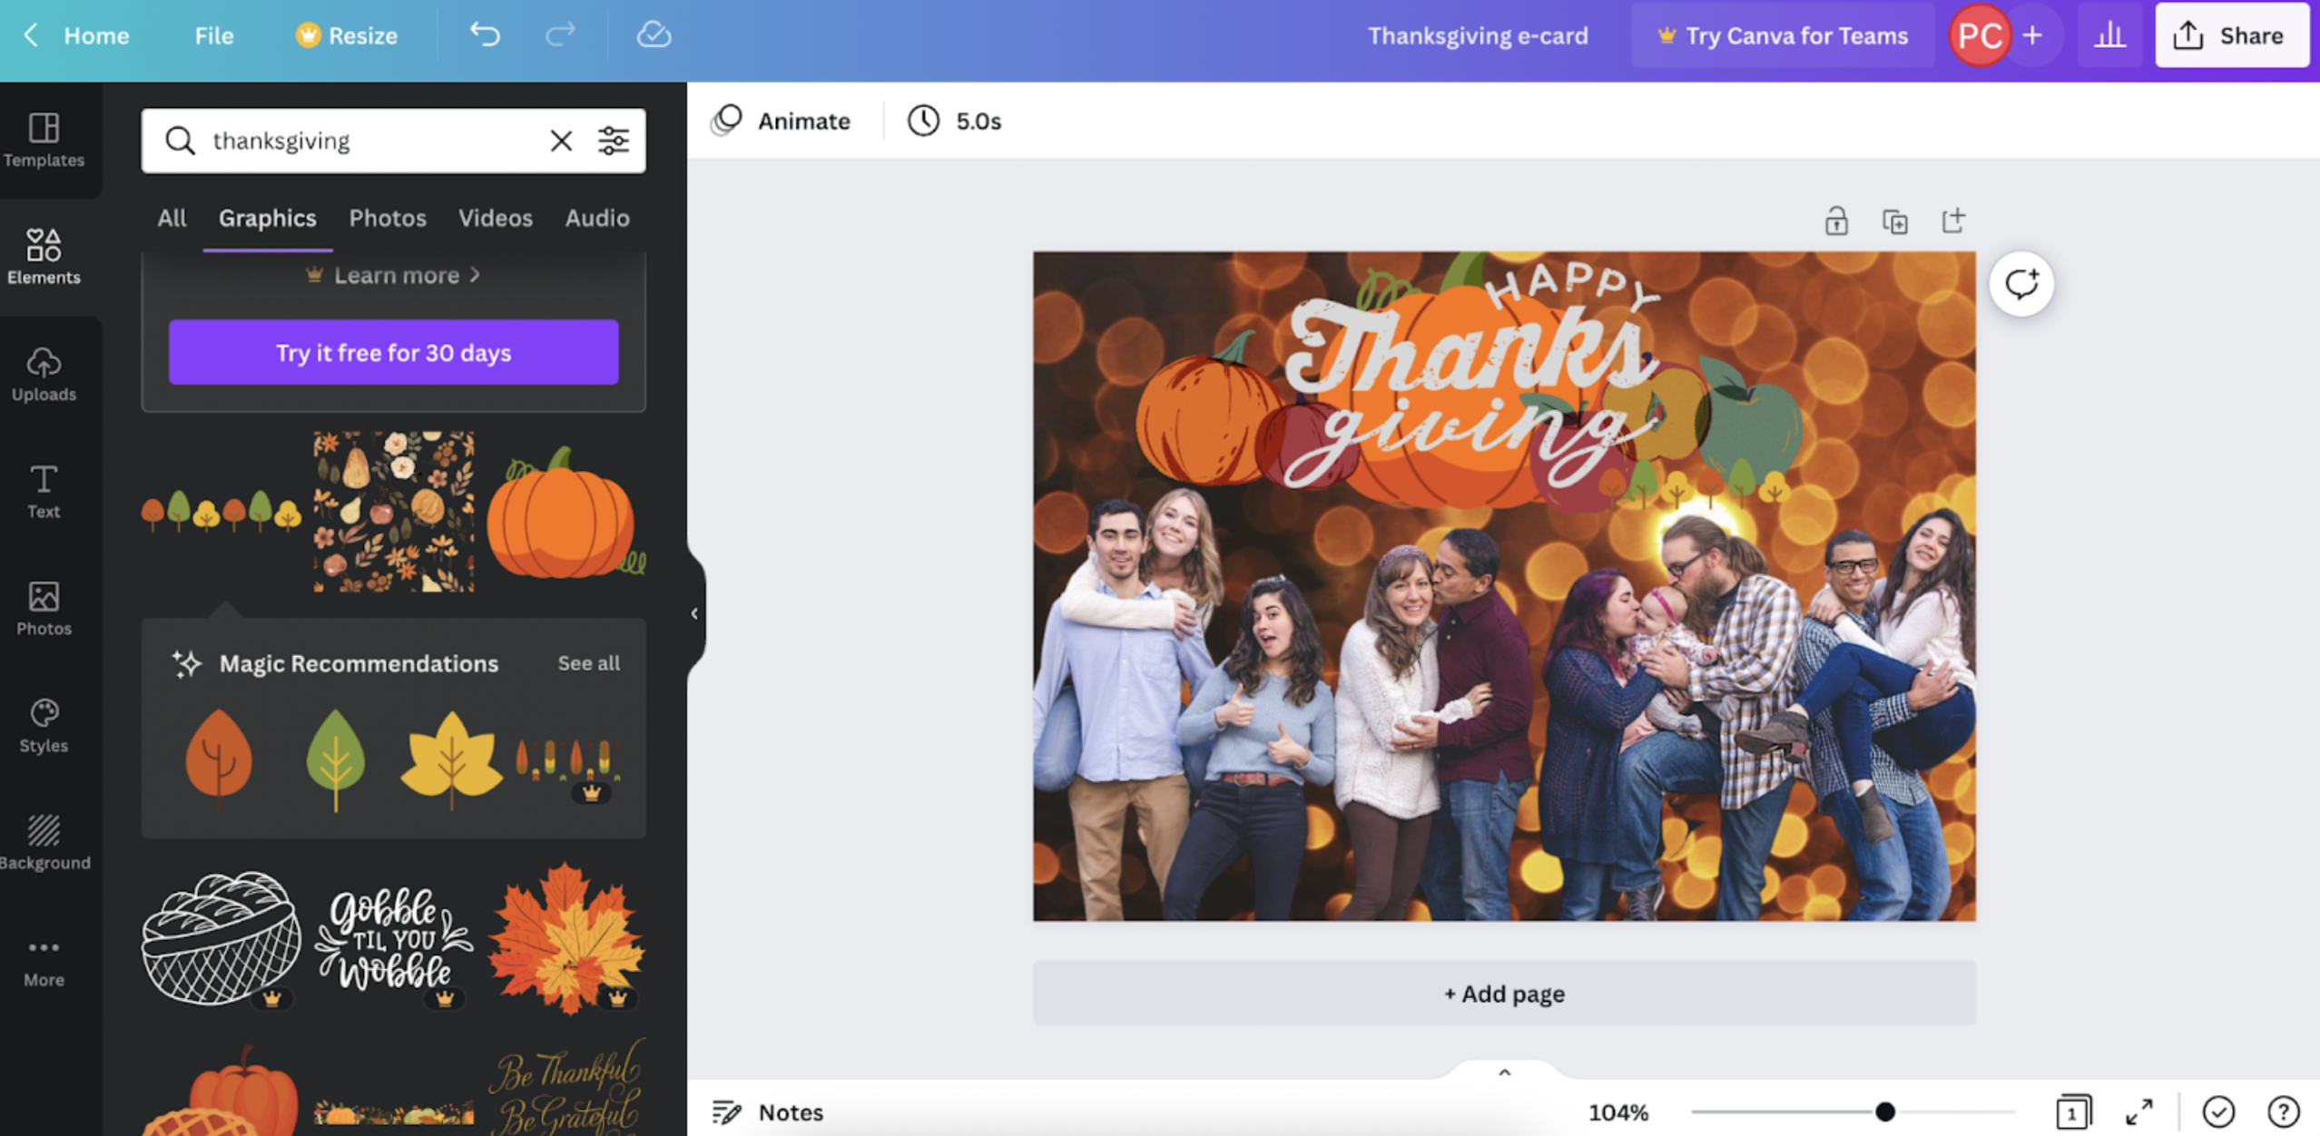Open the Photos sidebar panel
Viewport: 2320px width, 1136px height.
44,608
